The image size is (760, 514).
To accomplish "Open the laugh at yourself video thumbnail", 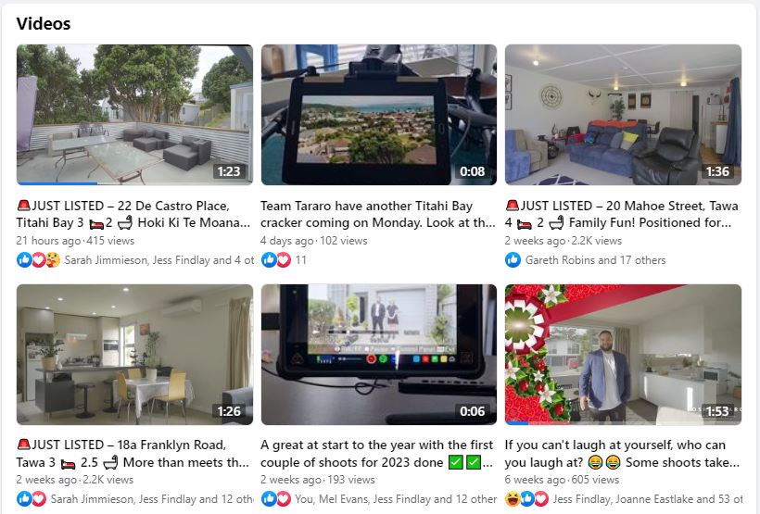I will [623, 354].
